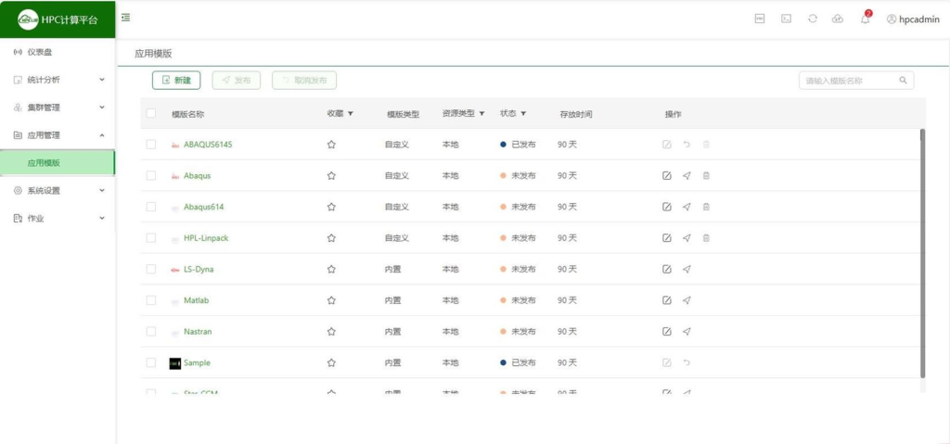The width and height of the screenshot is (950, 444).
Task: Publish the HPL-Linpack template
Action: [x=687, y=238]
